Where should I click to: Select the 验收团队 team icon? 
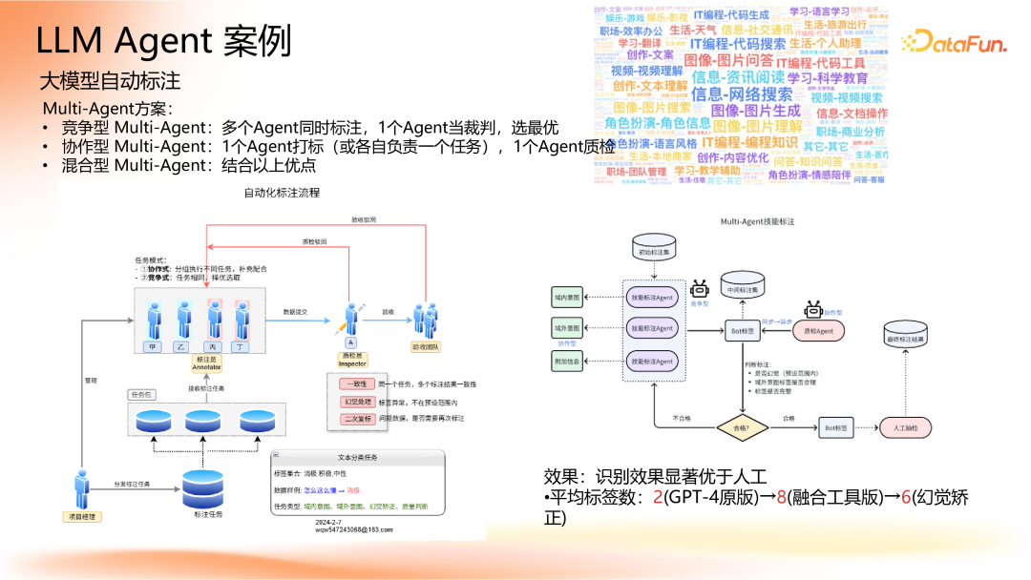(425, 320)
